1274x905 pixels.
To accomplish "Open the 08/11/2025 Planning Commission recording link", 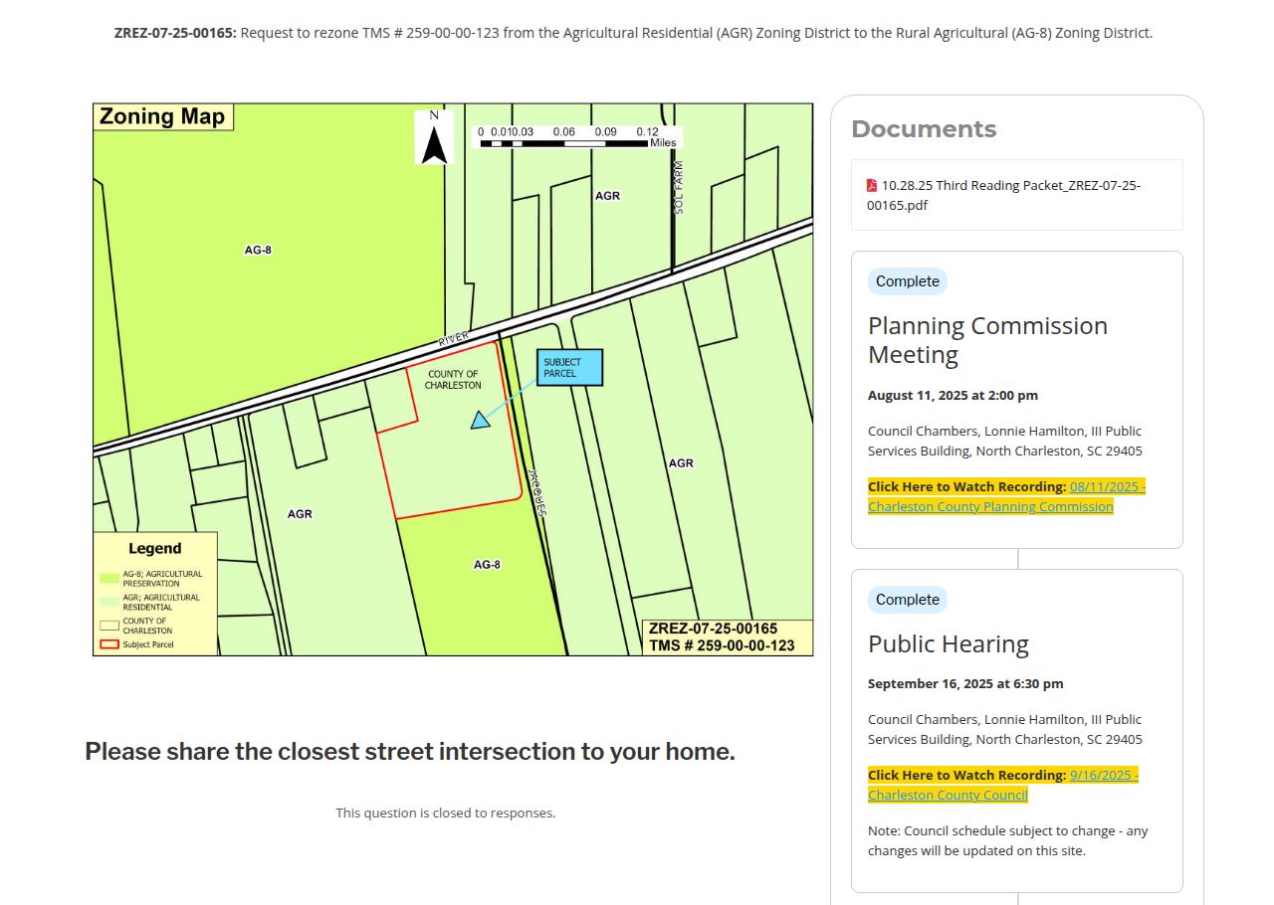I will [1006, 496].
